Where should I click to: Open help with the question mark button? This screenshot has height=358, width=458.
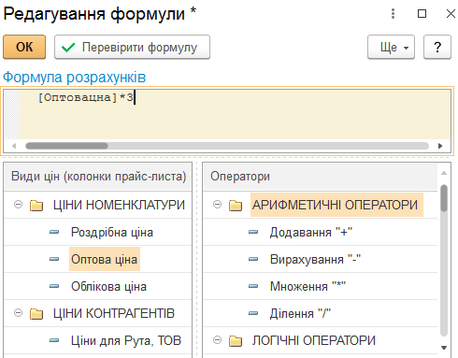click(437, 47)
